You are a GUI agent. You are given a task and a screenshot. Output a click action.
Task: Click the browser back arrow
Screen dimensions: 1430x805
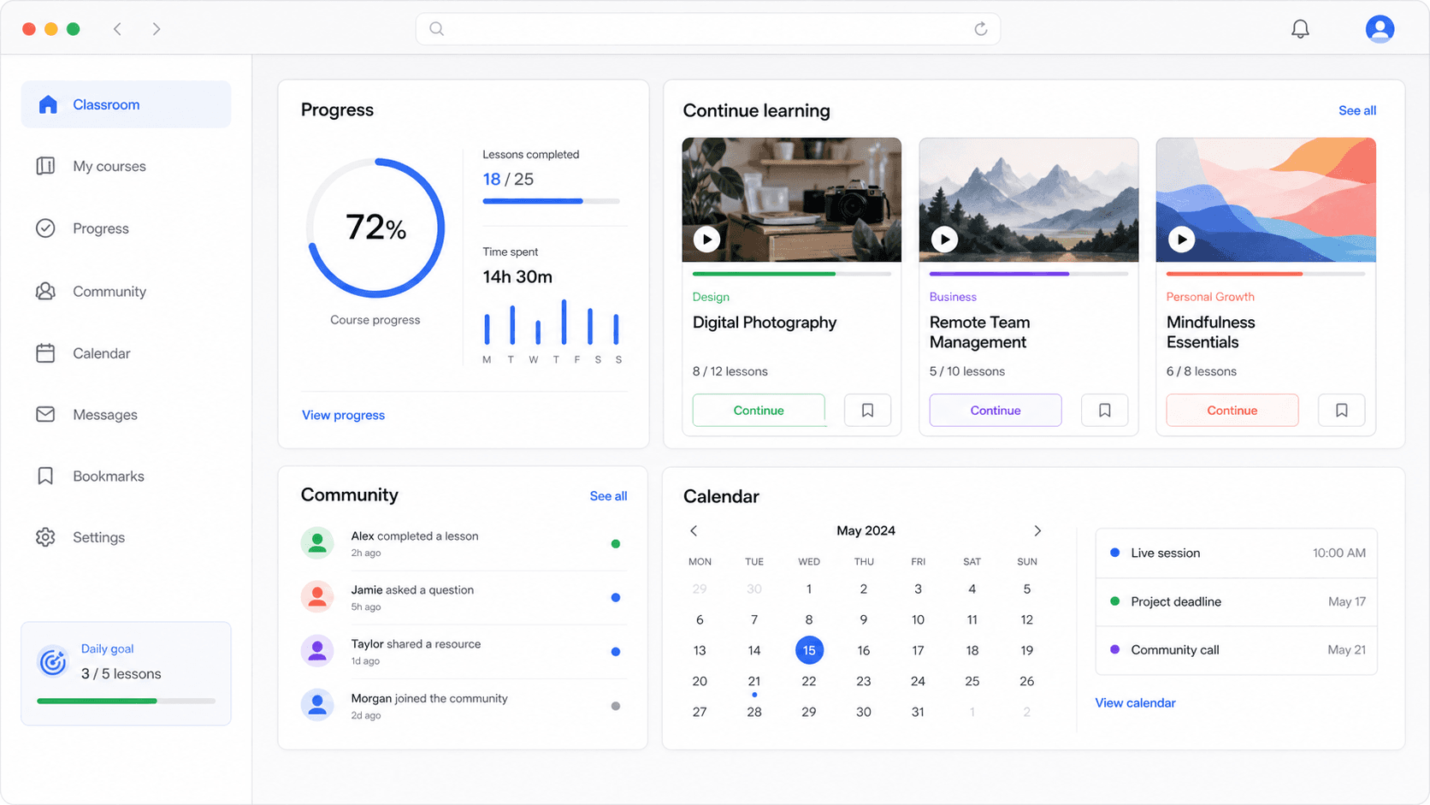coord(117,29)
